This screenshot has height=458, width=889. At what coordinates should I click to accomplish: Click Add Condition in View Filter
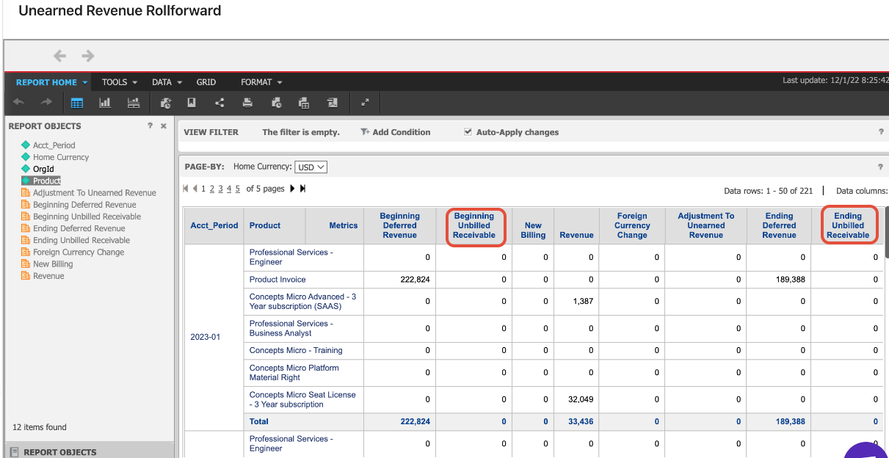click(x=396, y=132)
